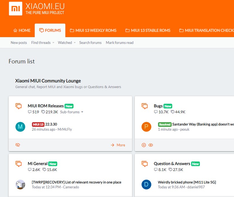Click threads icon next to 10.7K
The image size is (234, 197).
point(156,112)
